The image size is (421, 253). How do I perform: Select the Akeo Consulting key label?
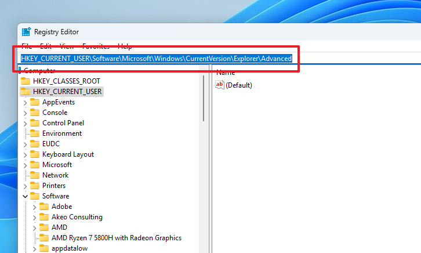point(77,217)
